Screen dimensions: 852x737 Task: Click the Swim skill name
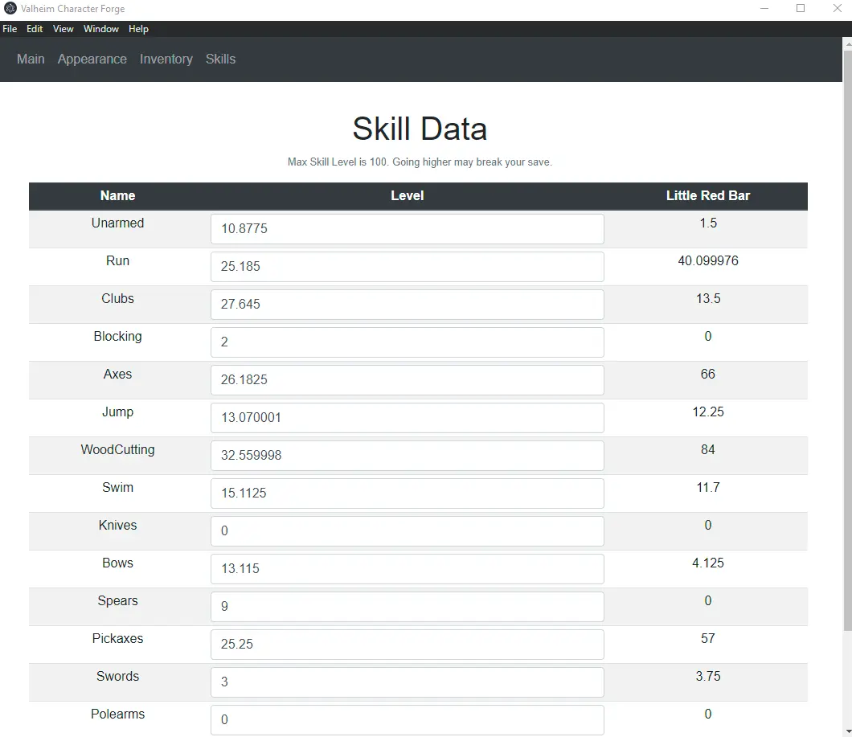pyautogui.click(x=118, y=488)
